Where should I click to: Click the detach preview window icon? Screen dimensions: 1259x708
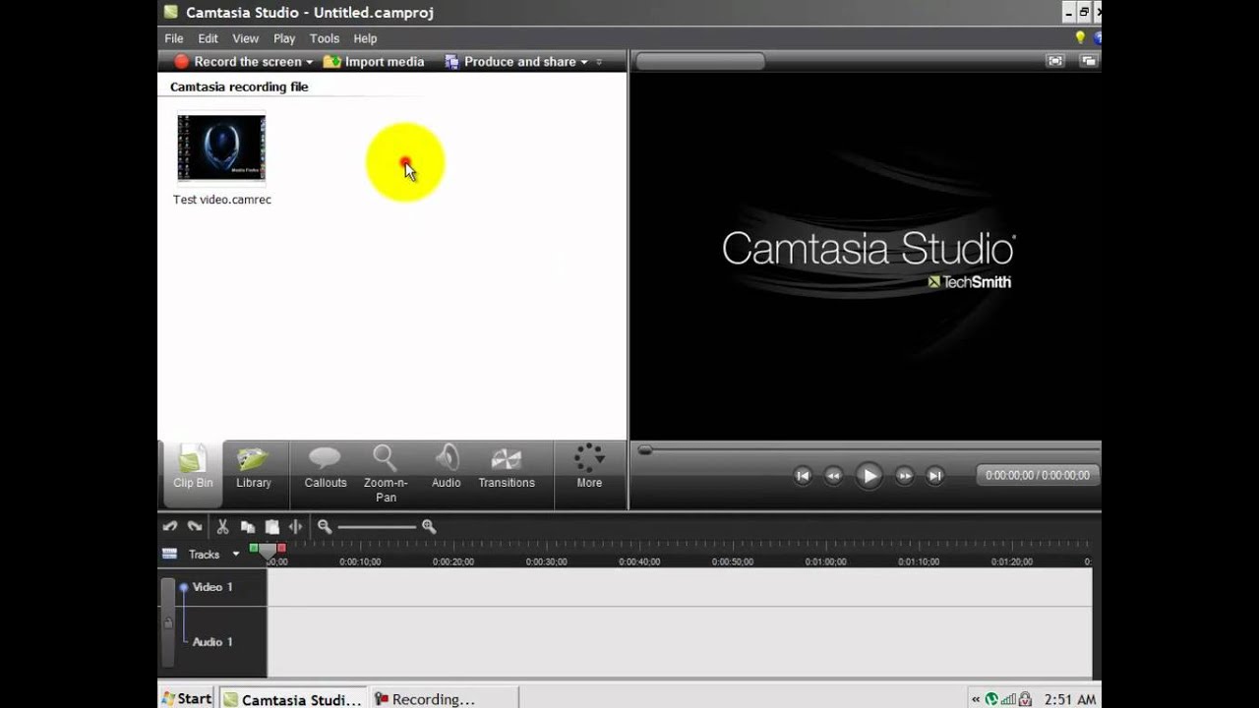point(1088,61)
